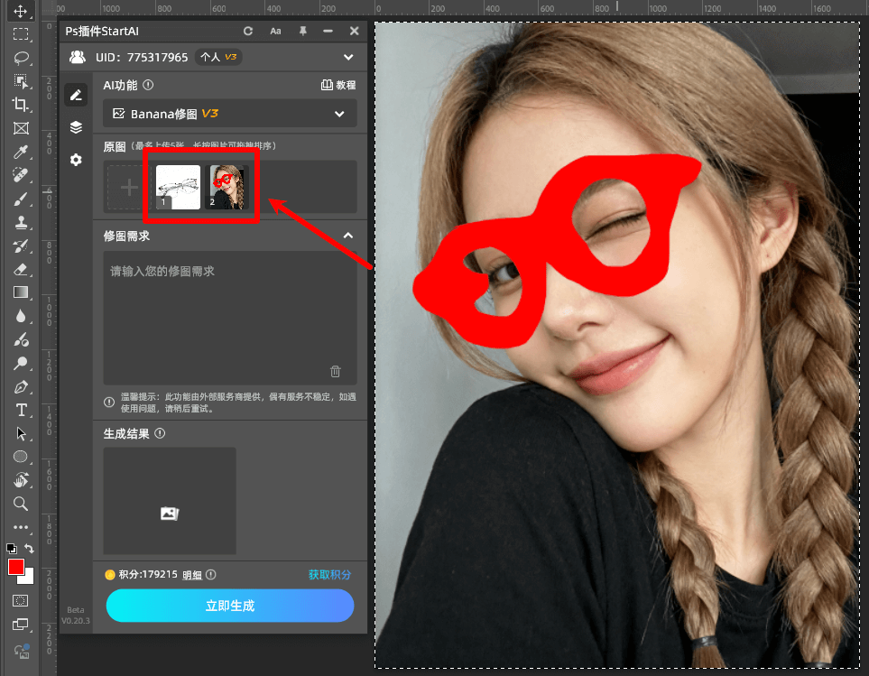
Task: Open 获取积分 to get more credits
Action: coord(330,574)
